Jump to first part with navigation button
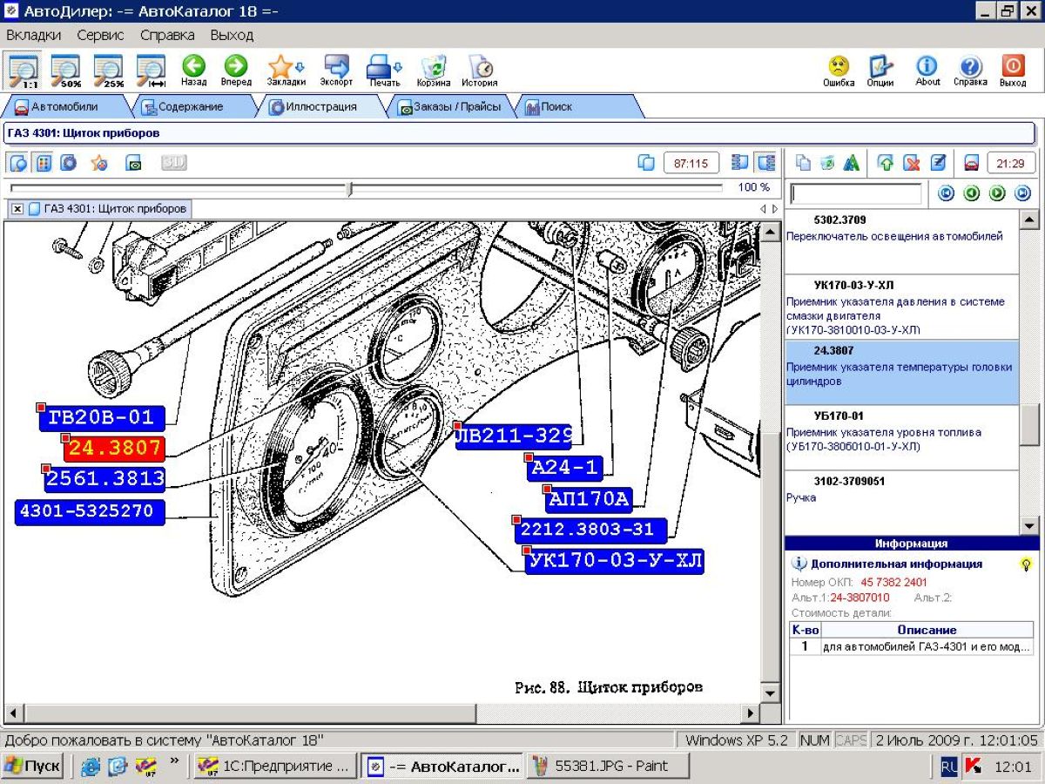This screenshot has height=784, width=1045. click(946, 193)
